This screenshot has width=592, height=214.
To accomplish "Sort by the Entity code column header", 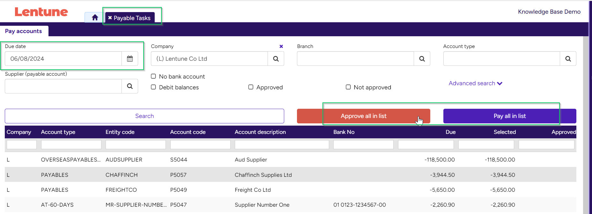I will coord(120,132).
